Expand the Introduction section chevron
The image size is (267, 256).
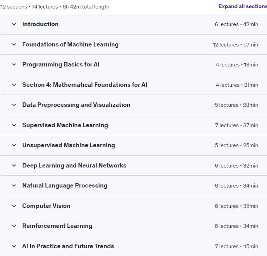click(14, 24)
